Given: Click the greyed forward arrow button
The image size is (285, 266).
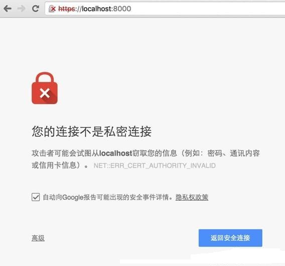Looking at the screenshot, I should tap(21, 9).
